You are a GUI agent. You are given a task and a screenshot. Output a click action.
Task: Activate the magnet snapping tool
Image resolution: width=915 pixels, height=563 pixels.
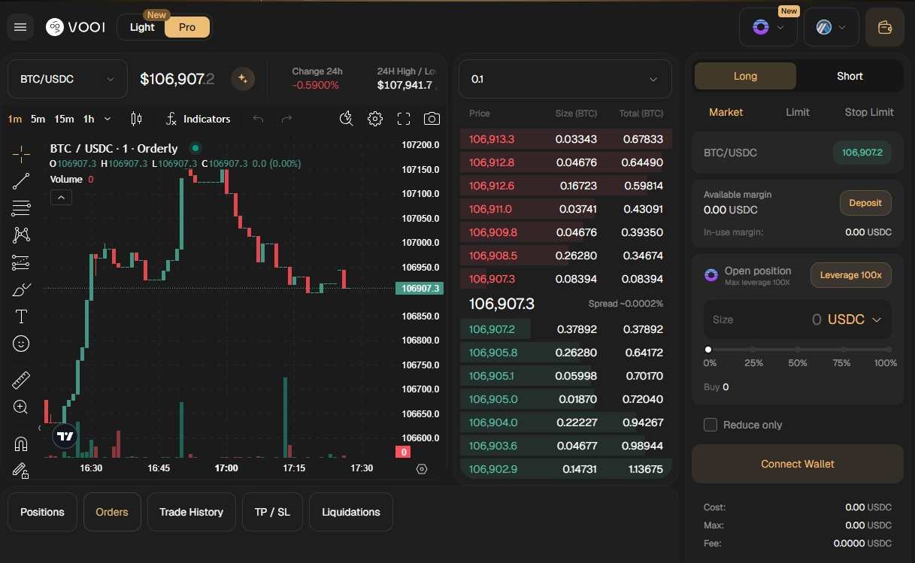(x=21, y=443)
